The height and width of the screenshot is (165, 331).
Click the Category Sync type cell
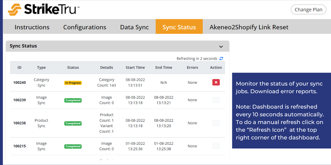(x=41, y=82)
